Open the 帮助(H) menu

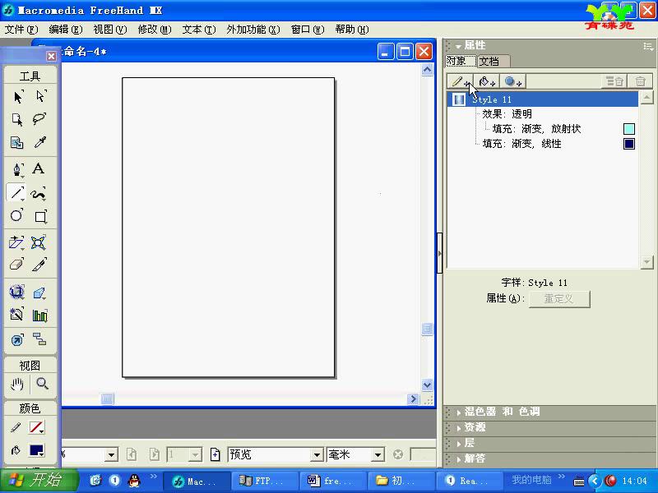352,30
